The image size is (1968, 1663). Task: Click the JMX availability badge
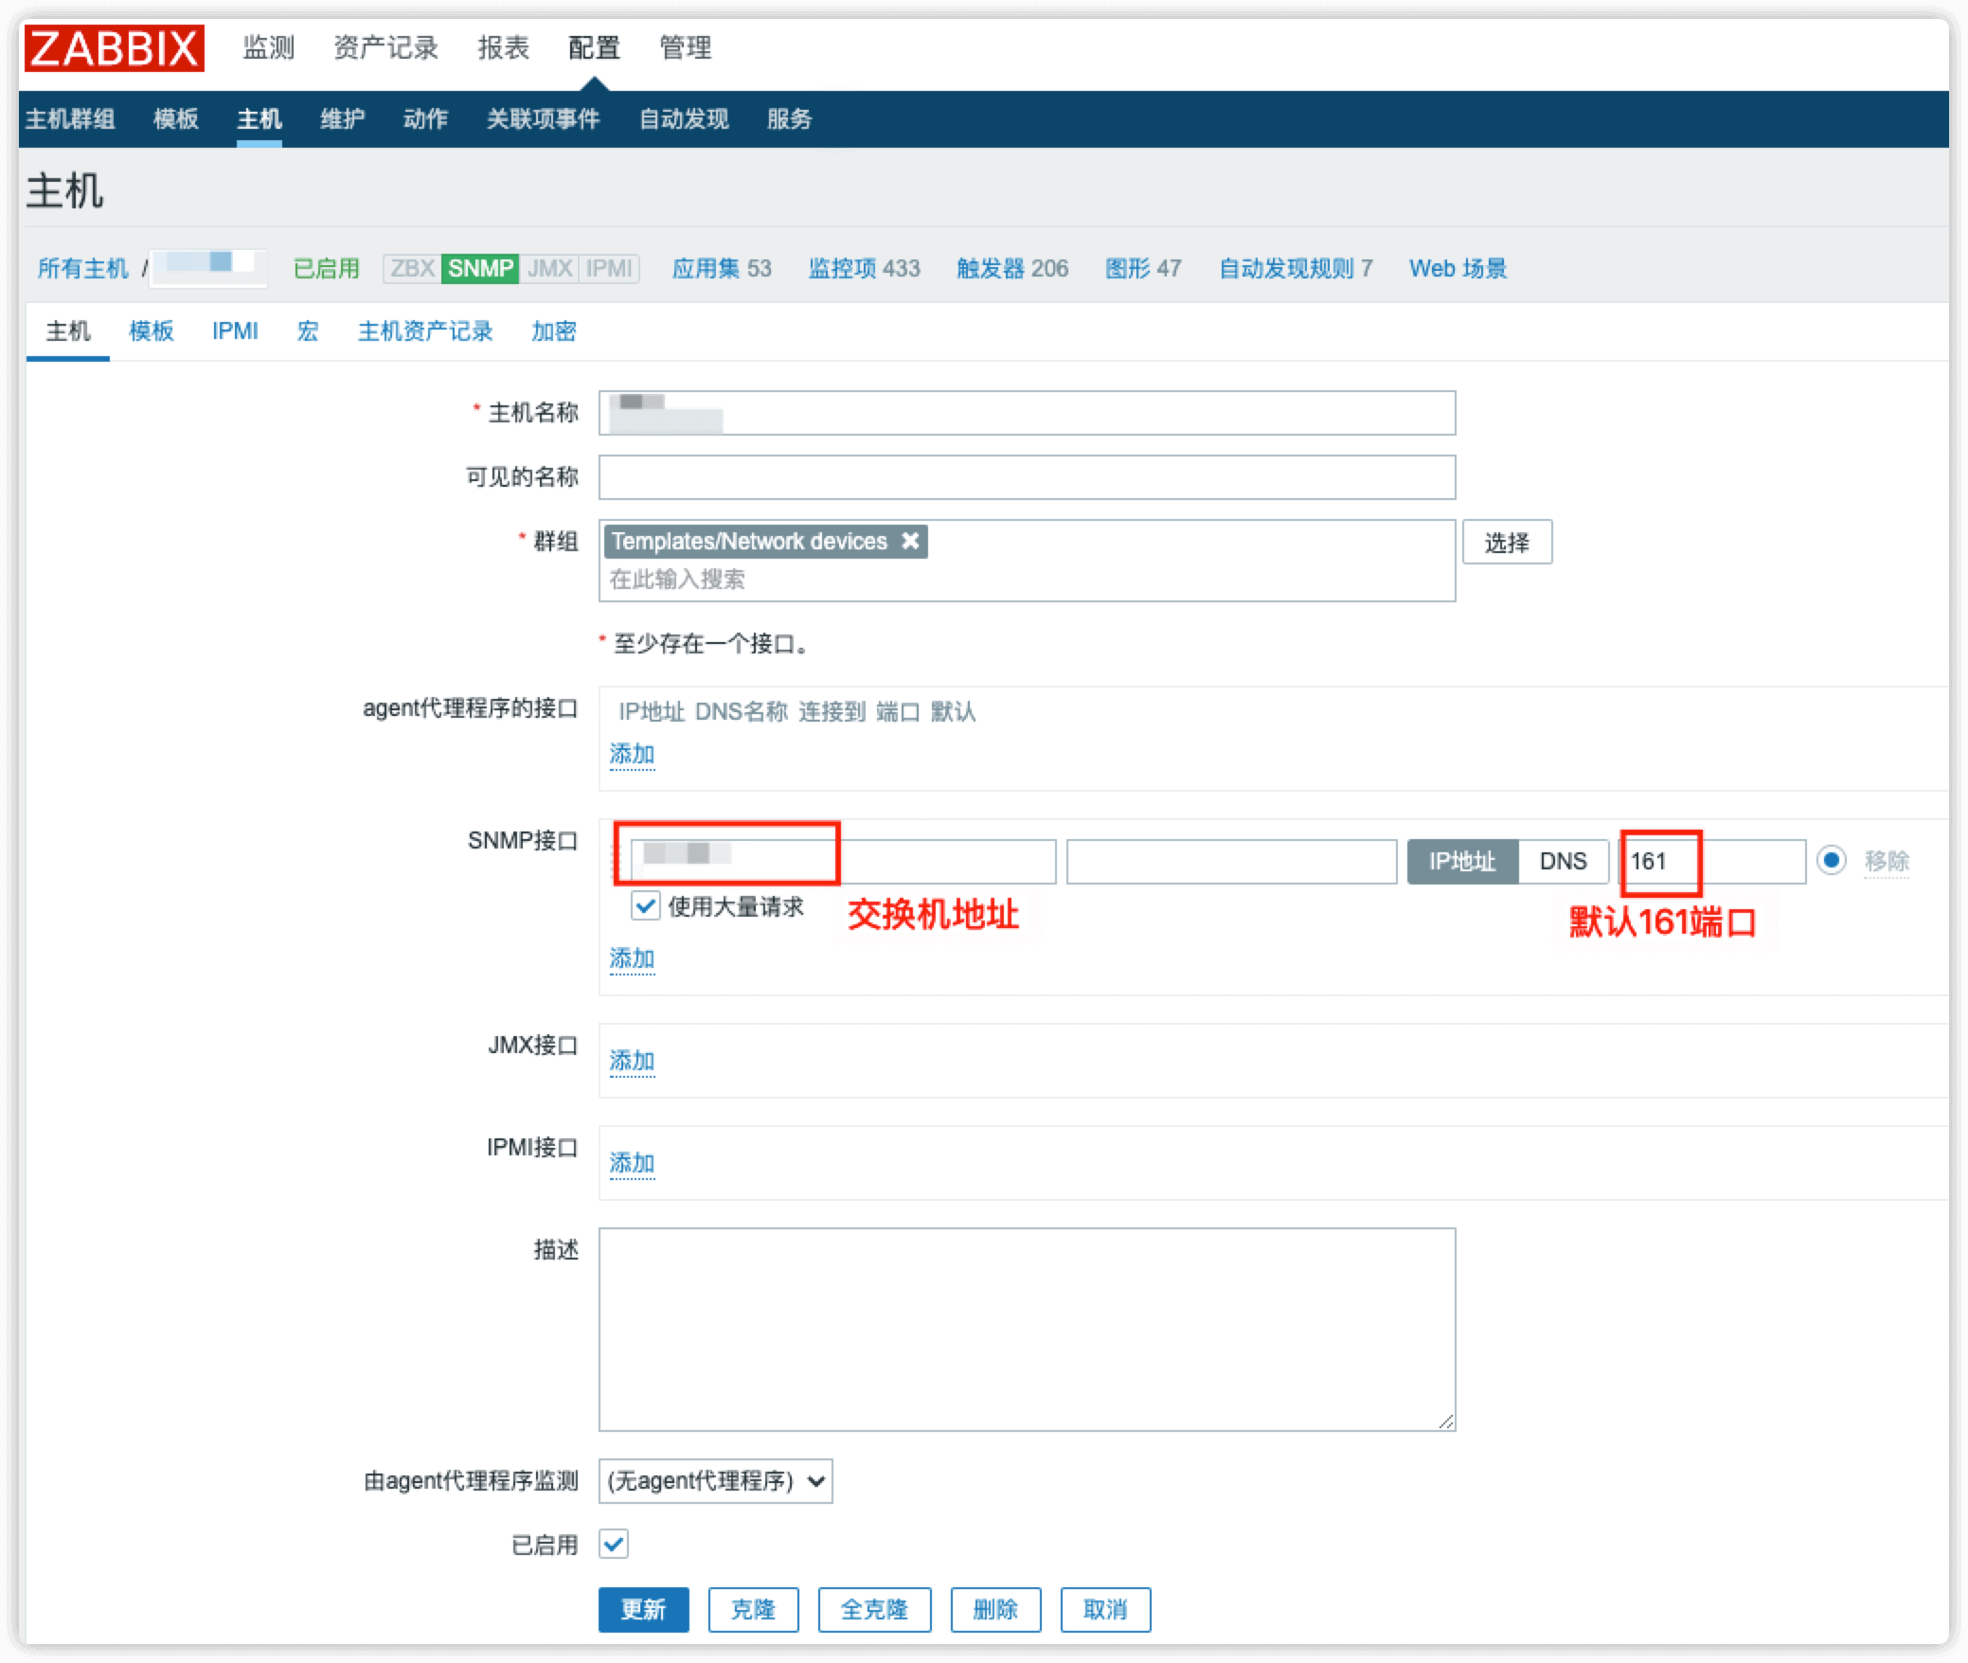pos(549,268)
